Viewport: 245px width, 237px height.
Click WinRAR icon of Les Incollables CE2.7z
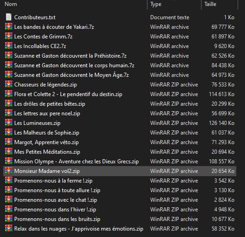point(9,46)
